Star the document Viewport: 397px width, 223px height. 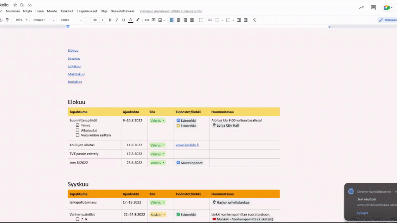[x=15, y=5]
